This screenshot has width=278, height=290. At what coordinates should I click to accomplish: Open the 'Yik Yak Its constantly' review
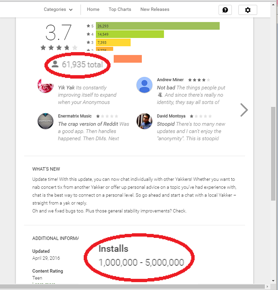click(x=87, y=95)
